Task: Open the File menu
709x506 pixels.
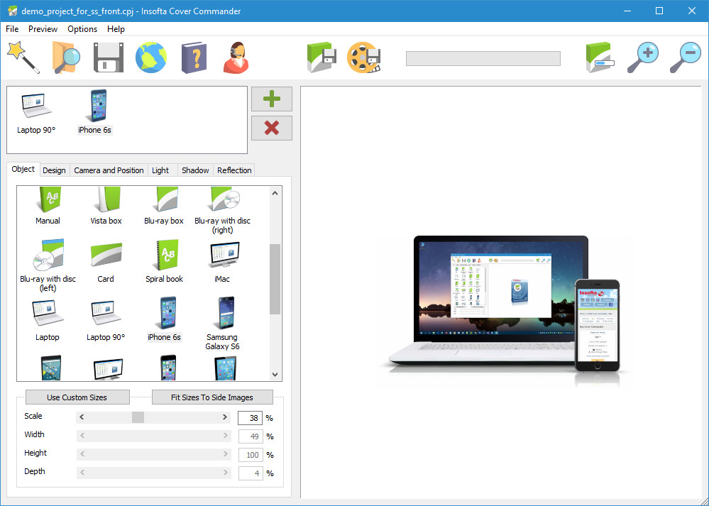Action: tap(12, 29)
